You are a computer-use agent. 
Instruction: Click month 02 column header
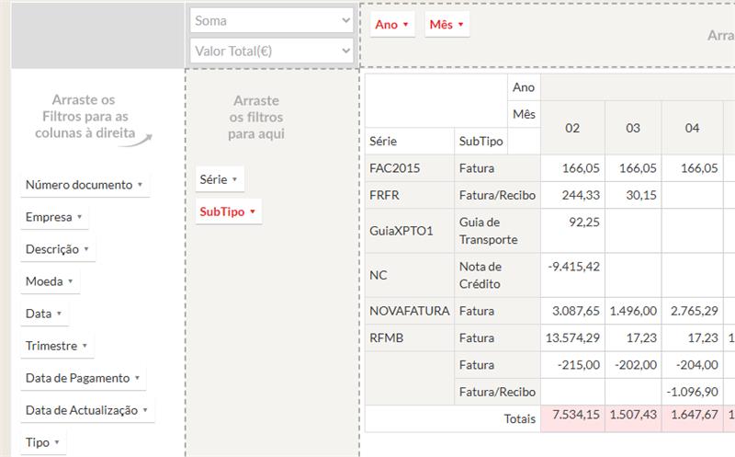(x=572, y=128)
